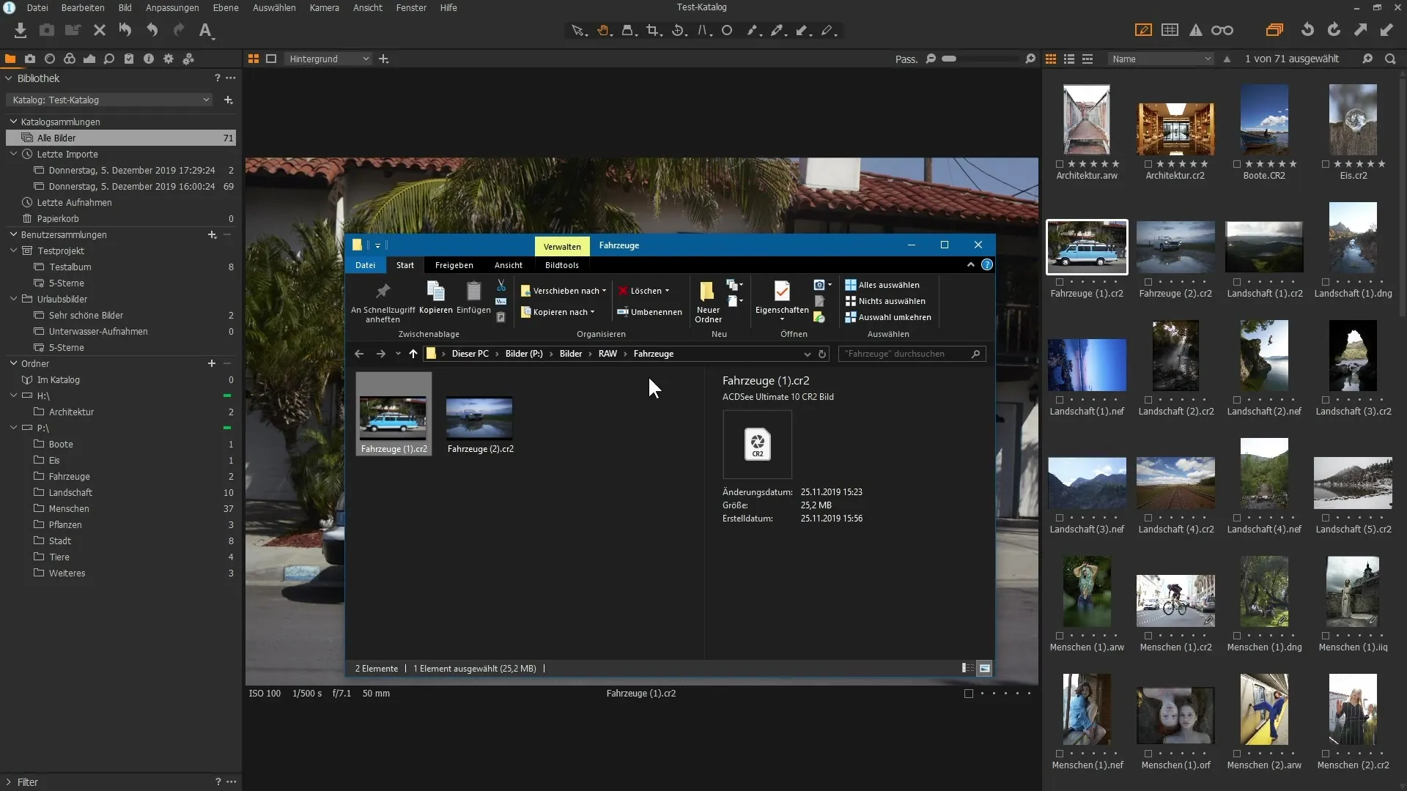The width and height of the screenshot is (1407, 791).
Task: Toggle the grid overlay icon in toolbar
Action: (1170, 30)
